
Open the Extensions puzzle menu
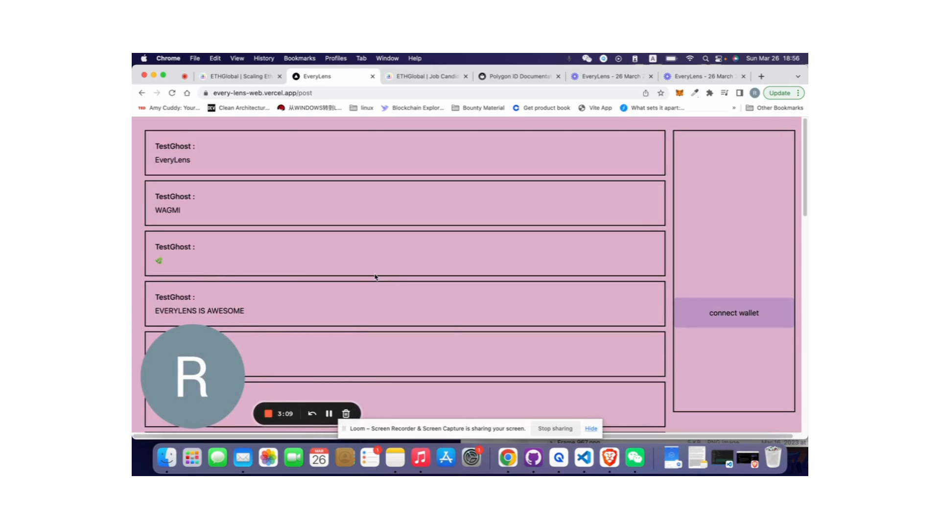[709, 93]
